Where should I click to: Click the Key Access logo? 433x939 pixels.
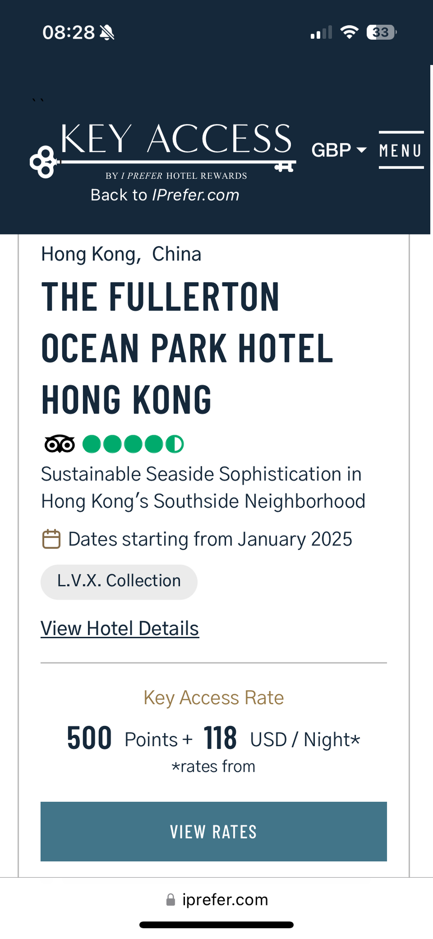[163, 150]
